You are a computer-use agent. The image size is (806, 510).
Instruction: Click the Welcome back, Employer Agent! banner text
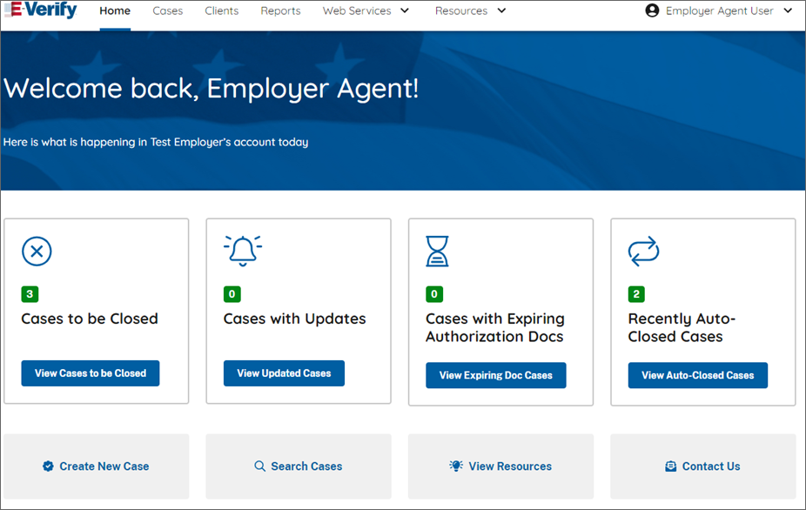(211, 89)
